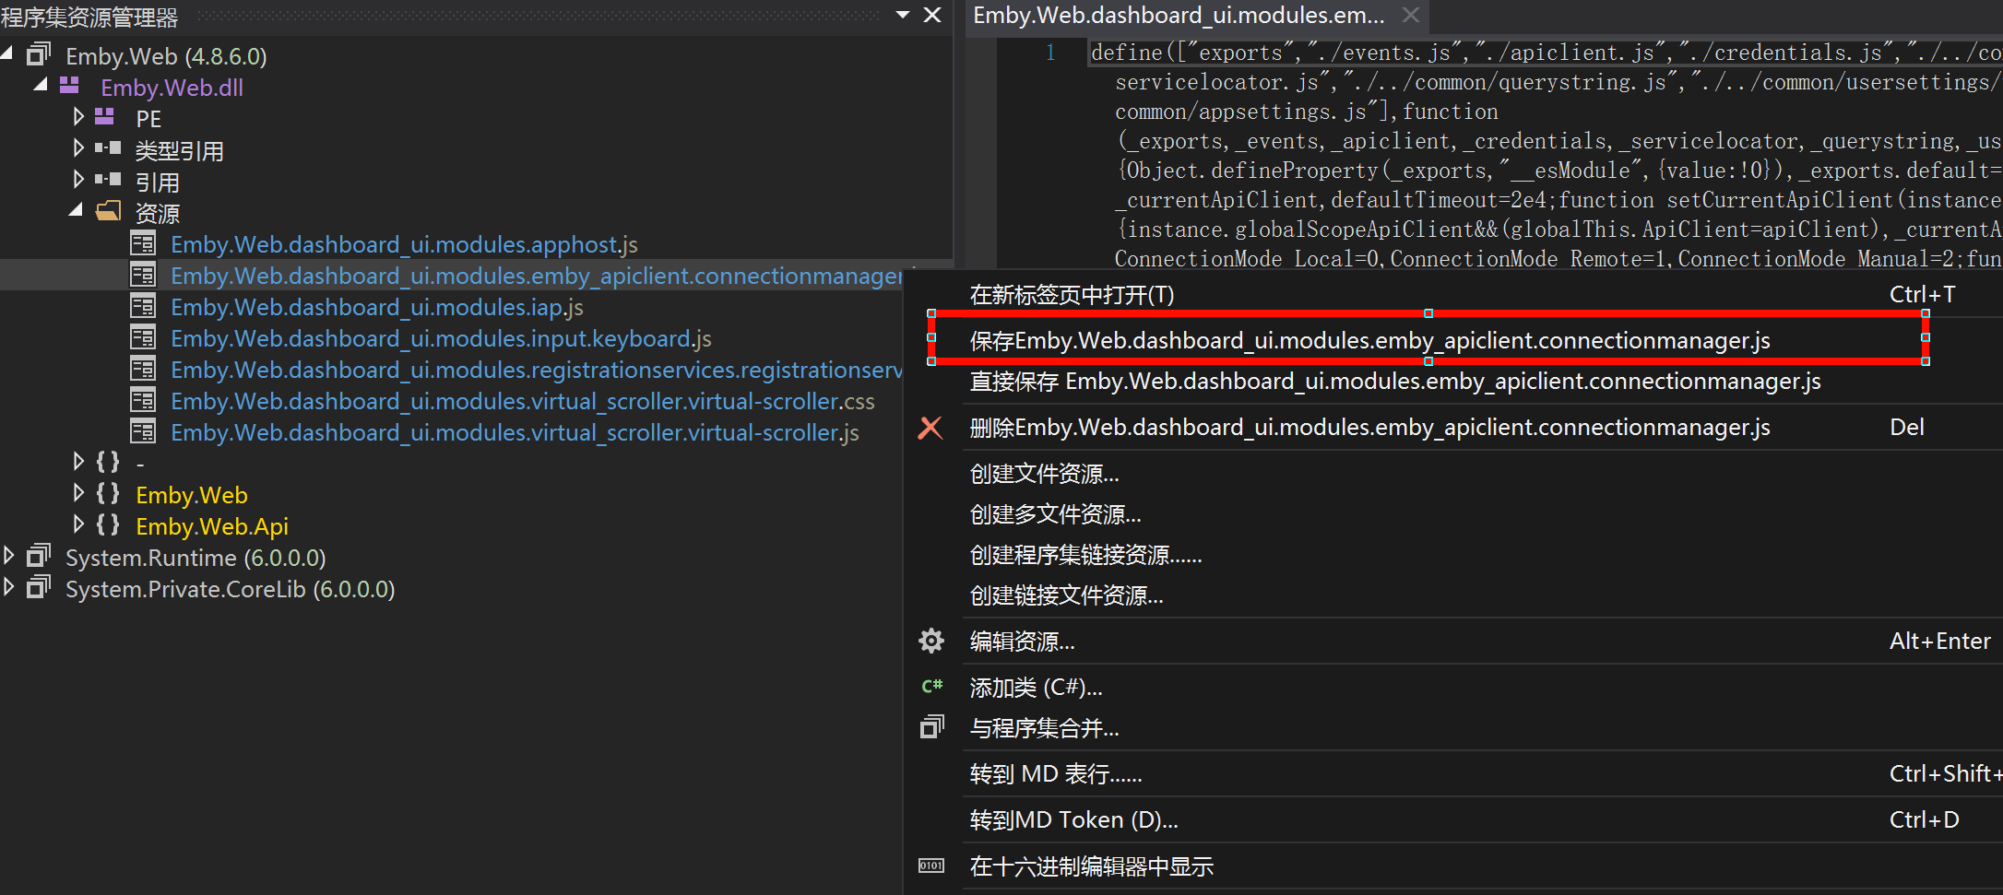Select 在新标签页中打开 menu item
Image resolution: width=2003 pixels, height=895 pixels.
(1072, 295)
